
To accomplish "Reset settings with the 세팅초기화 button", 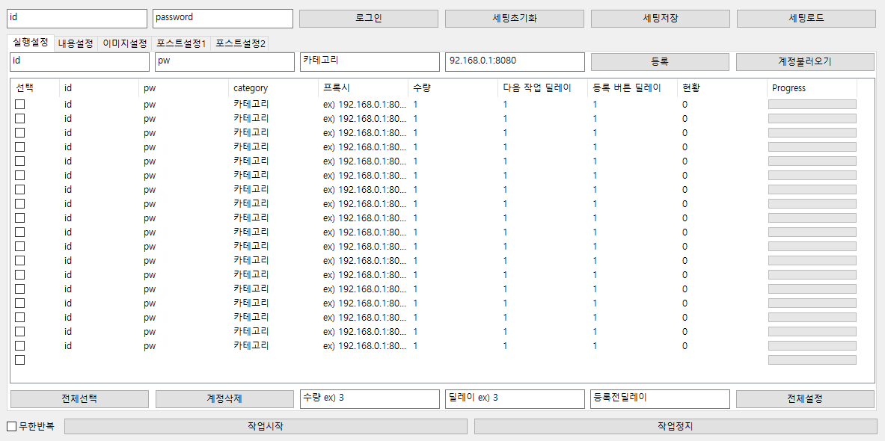I will click(514, 19).
